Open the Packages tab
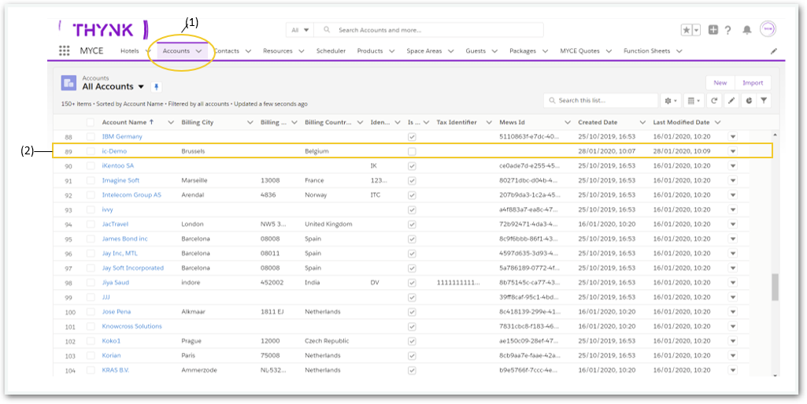The height and width of the screenshot is (404, 807). (x=523, y=51)
